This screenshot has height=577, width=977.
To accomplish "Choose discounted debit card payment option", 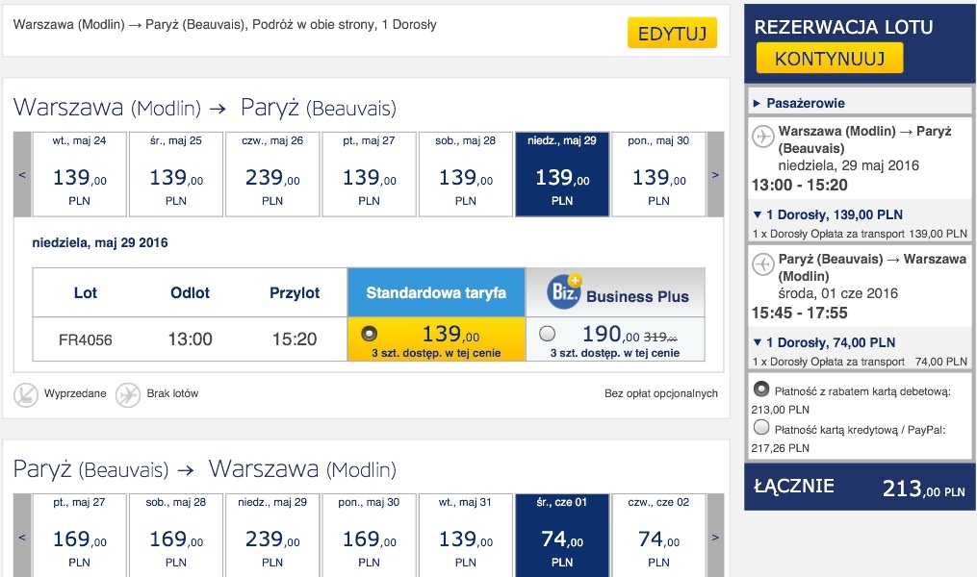I will [761, 389].
